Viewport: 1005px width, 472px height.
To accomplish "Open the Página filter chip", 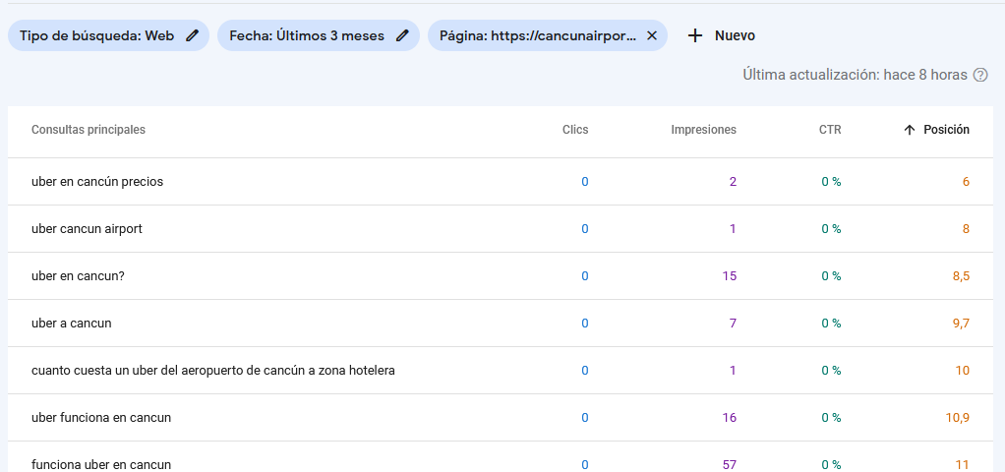I will (x=548, y=36).
